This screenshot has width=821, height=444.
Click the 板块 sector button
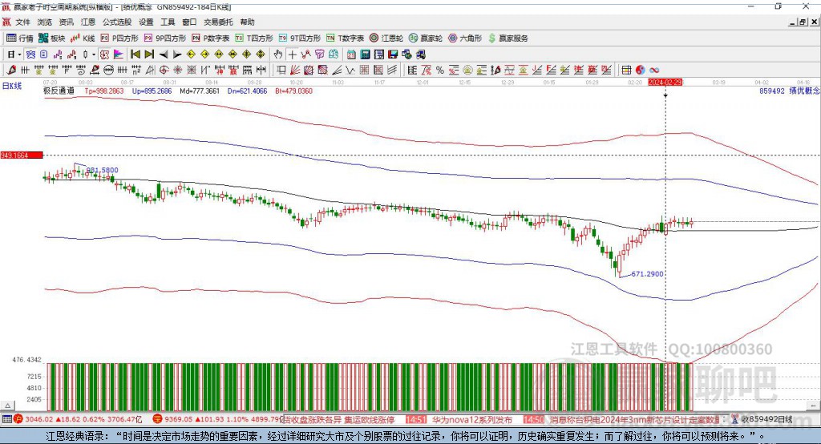coord(52,38)
